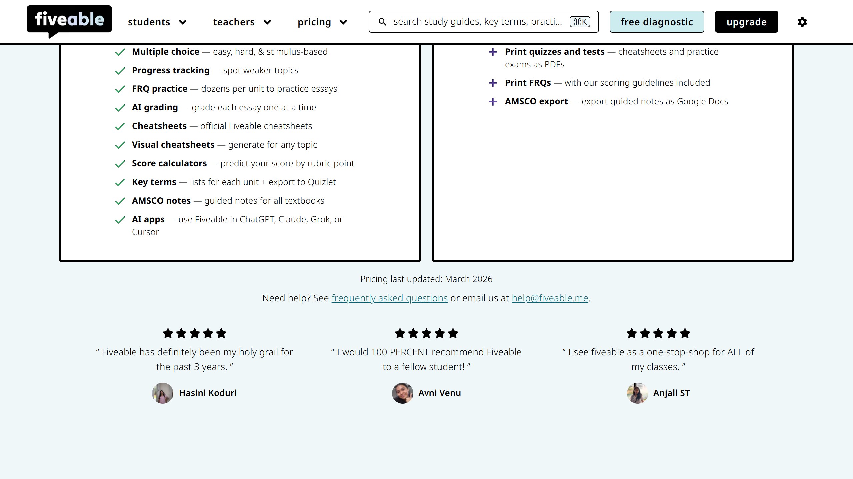Click the stars above Hasini Koduri's review
The height and width of the screenshot is (479, 853).
195,333
